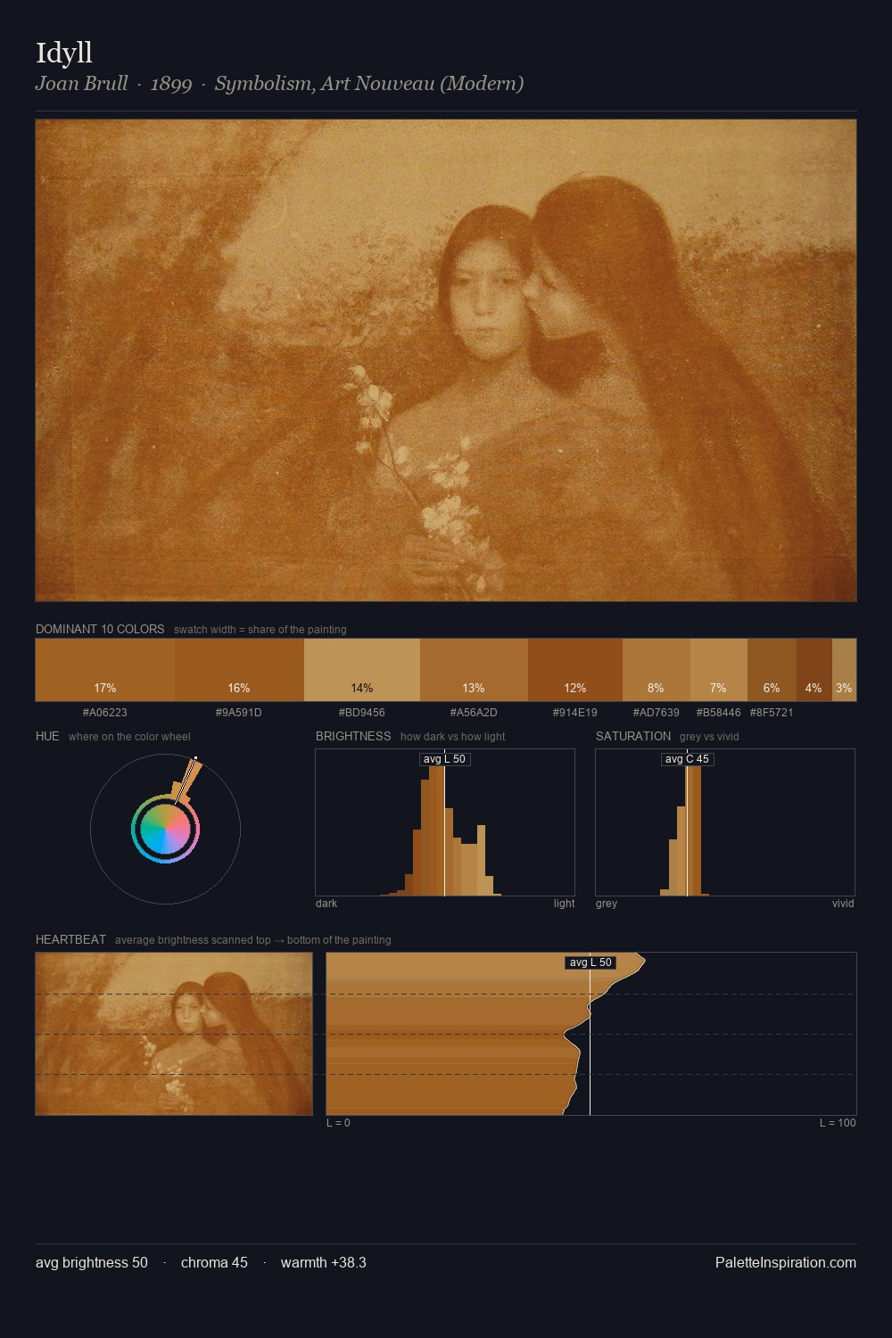
Task: Select the 16% color swatch
Action: 239,670
